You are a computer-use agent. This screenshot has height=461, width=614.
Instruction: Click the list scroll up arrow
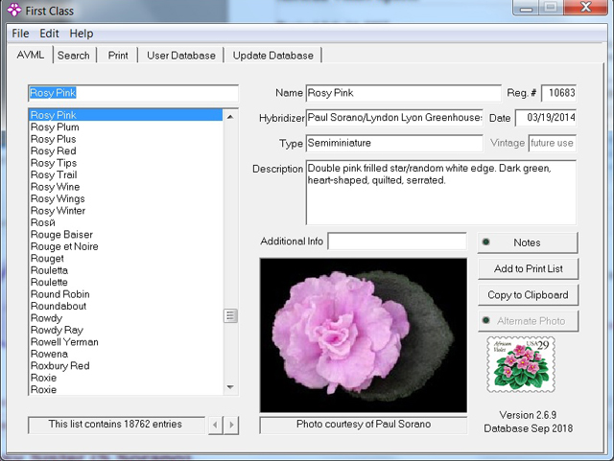click(x=230, y=116)
